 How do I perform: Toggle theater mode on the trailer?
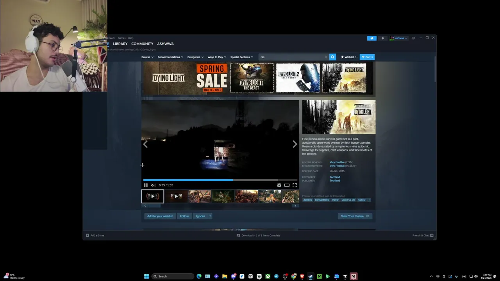tap(287, 185)
